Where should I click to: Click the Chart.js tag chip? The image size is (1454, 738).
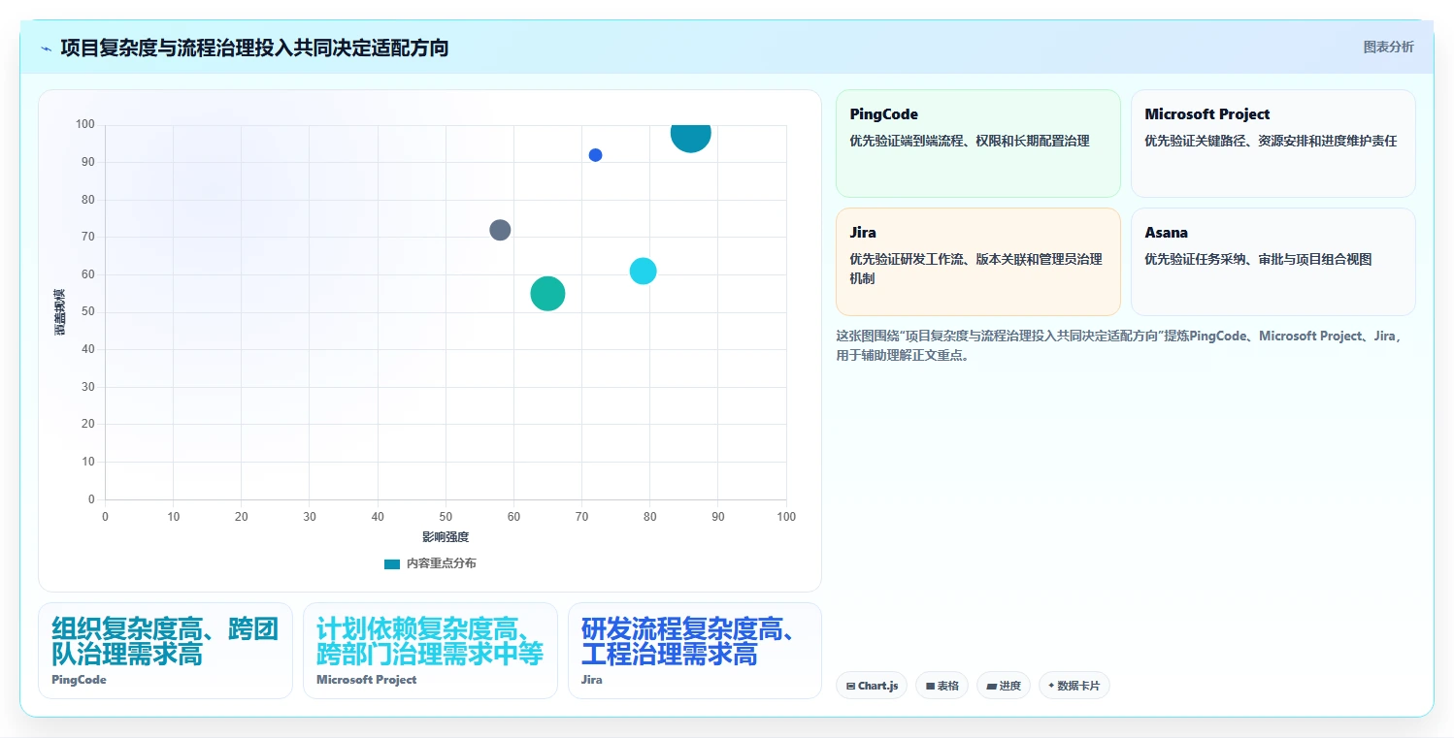pyautogui.click(x=872, y=686)
